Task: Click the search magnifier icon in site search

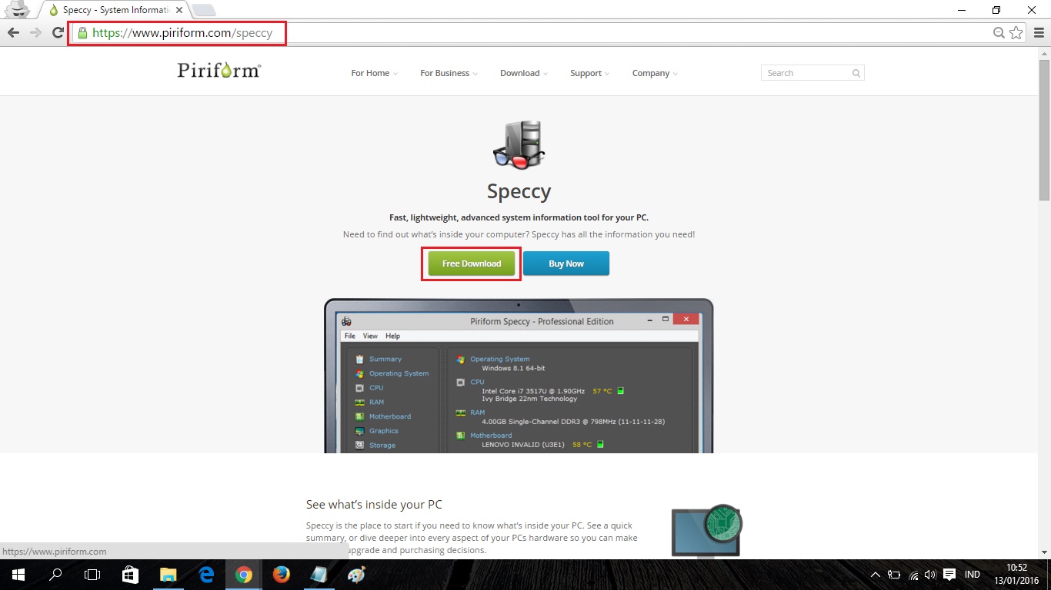Action: pos(856,73)
